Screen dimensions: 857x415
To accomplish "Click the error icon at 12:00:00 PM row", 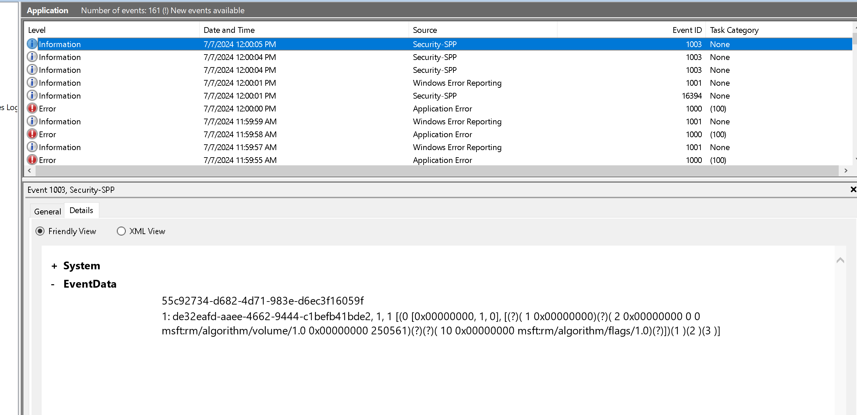I will coord(32,108).
